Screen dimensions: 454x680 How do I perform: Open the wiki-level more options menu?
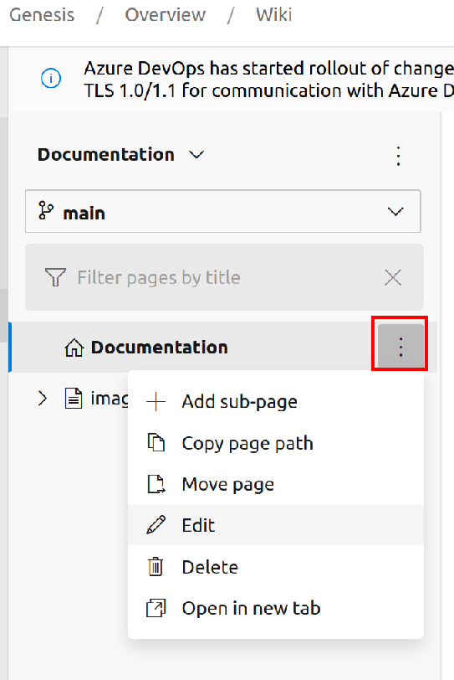coord(398,156)
